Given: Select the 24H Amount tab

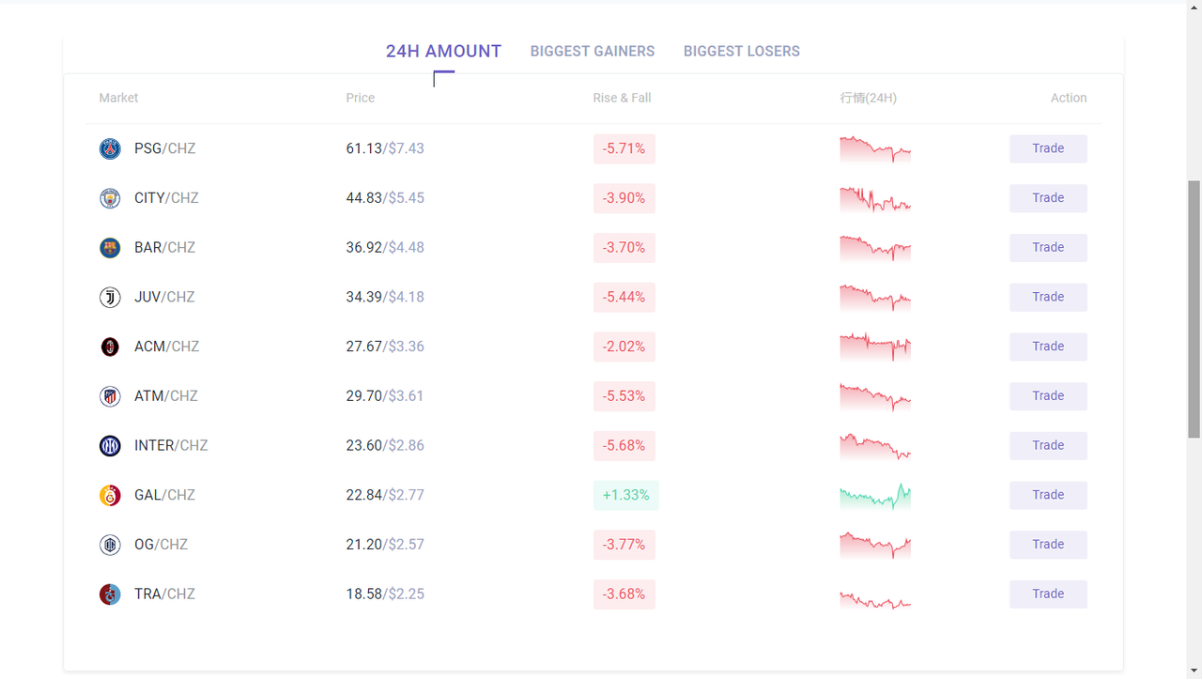Looking at the screenshot, I should click(443, 52).
